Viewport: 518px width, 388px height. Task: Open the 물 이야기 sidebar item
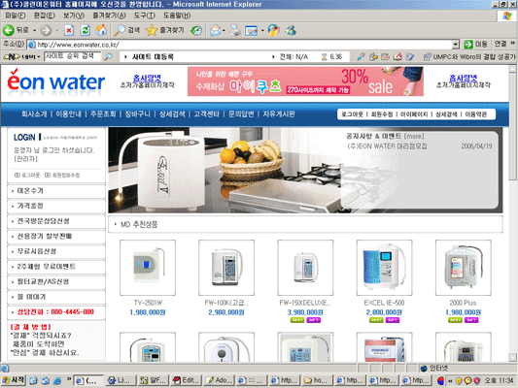(x=56, y=298)
